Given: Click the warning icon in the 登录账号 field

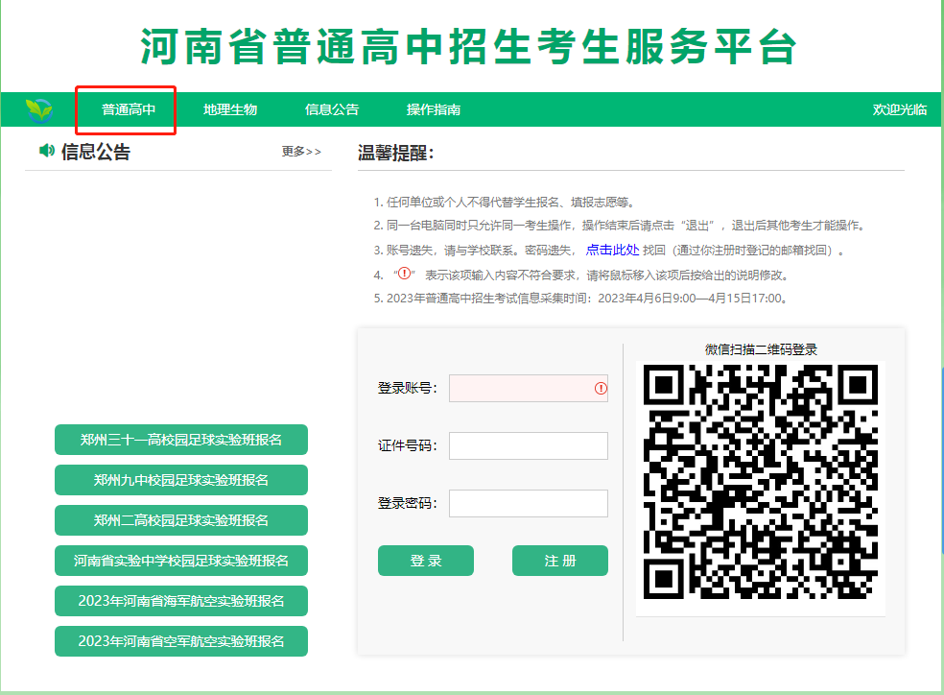Looking at the screenshot, I should tap(601, 388).
